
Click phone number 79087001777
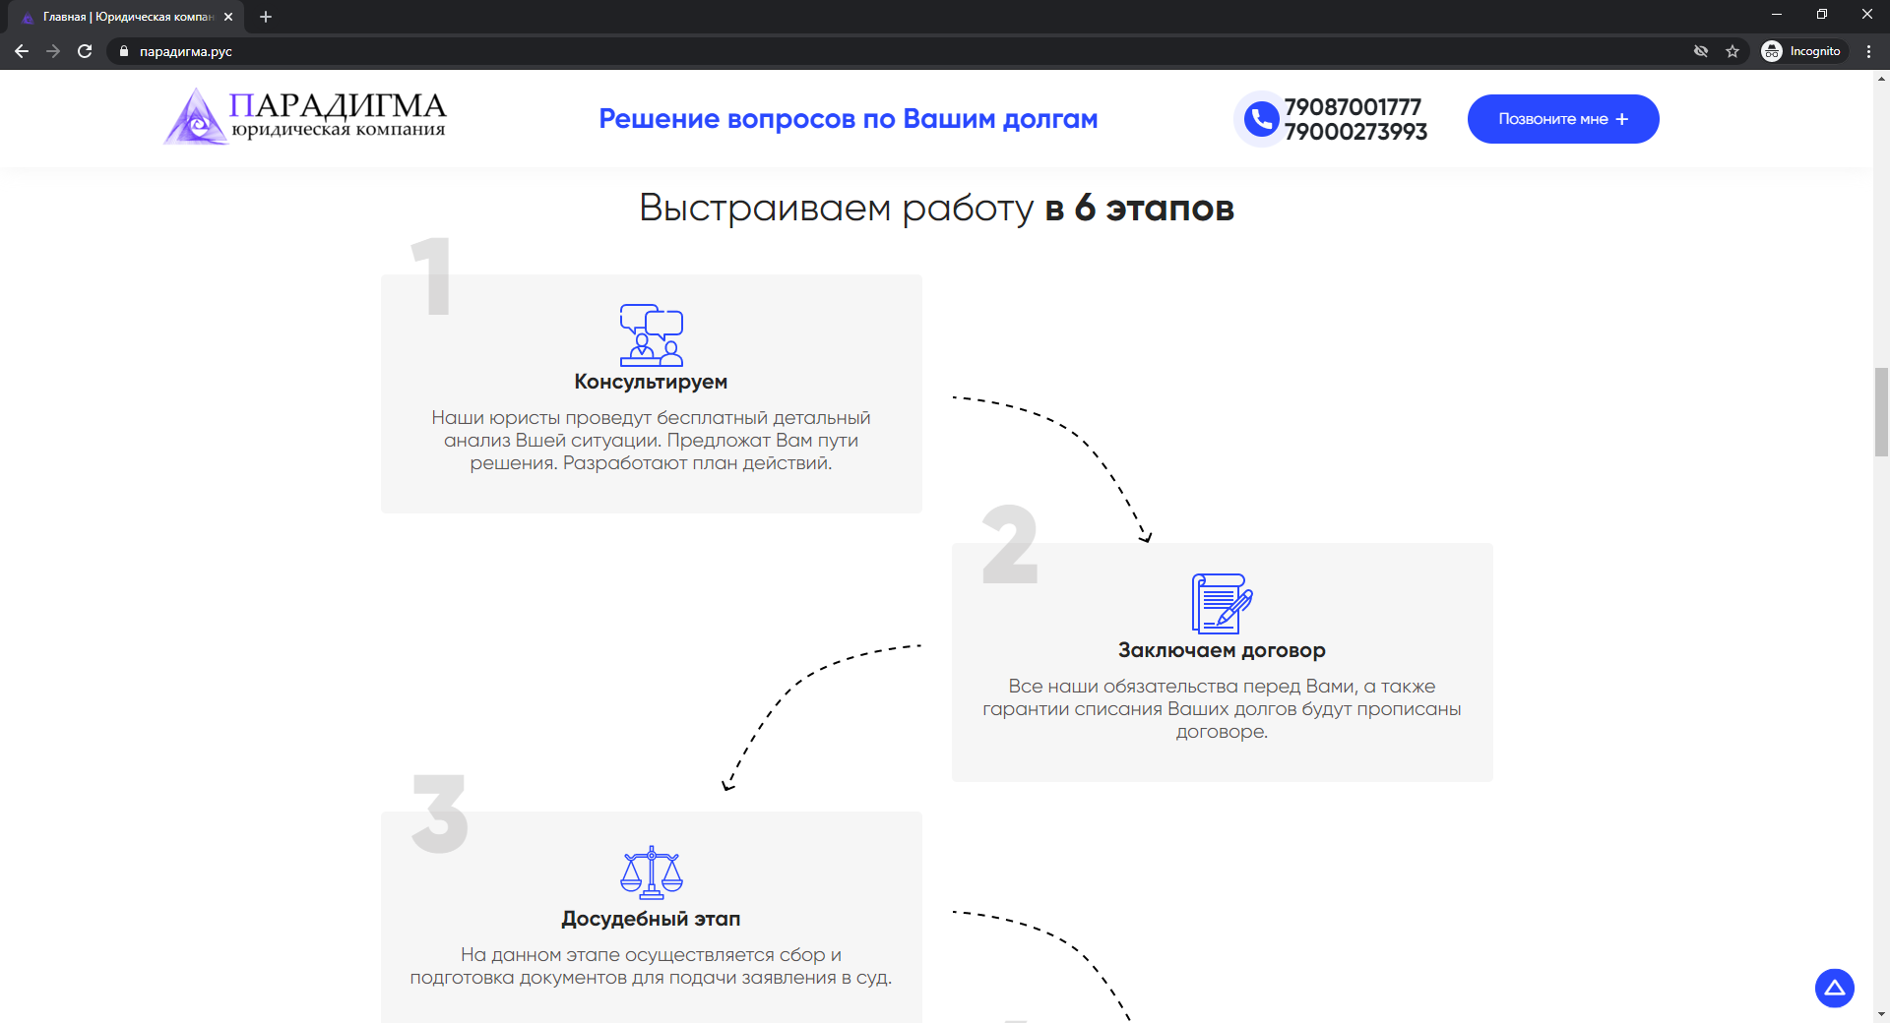click(1353, 106)
